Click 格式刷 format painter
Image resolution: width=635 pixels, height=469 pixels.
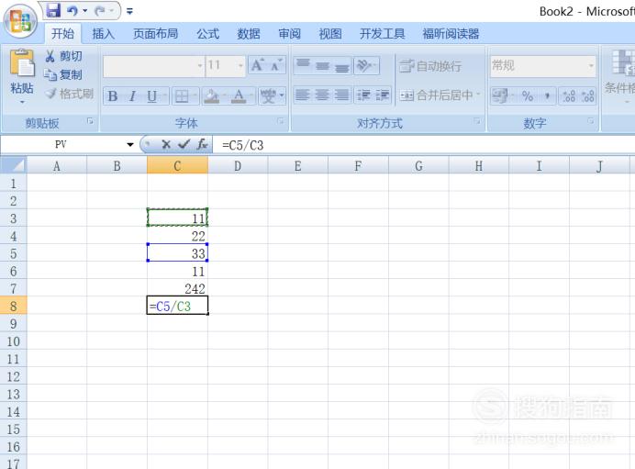69,94
